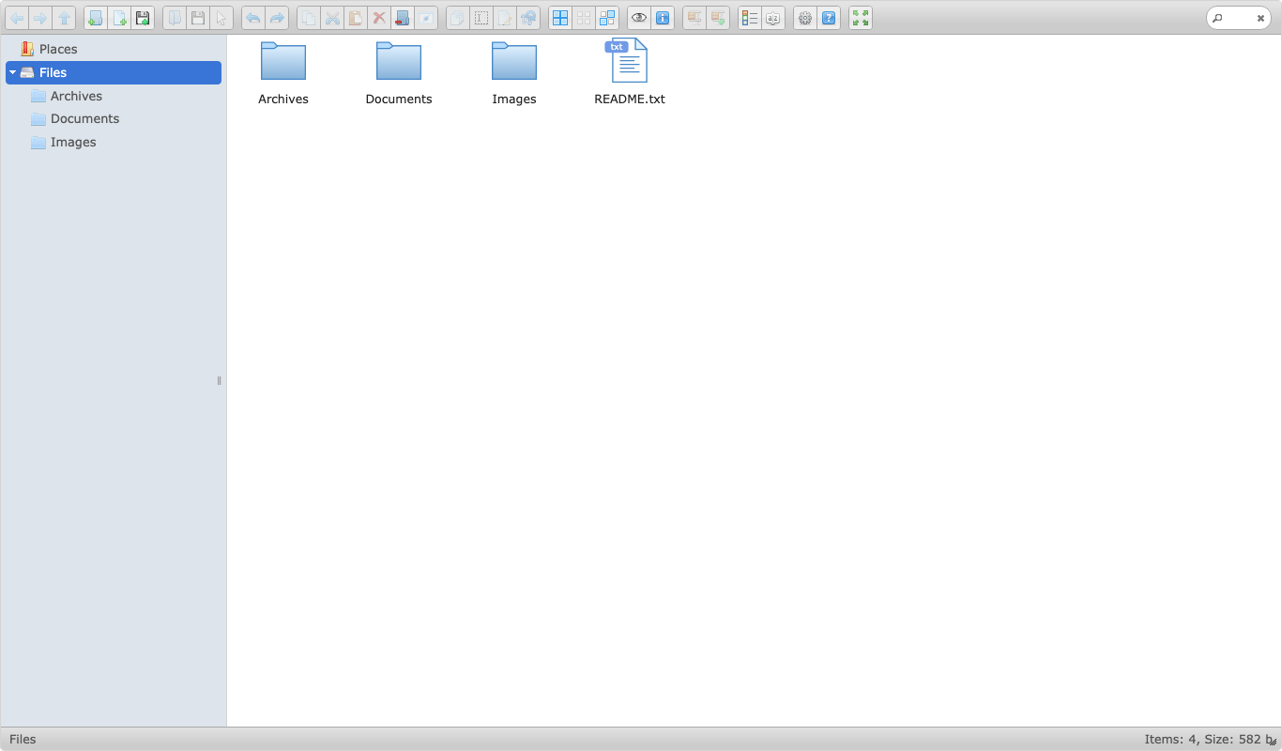
Task: Toggle between icon and list view
Action: coord(750,18)
